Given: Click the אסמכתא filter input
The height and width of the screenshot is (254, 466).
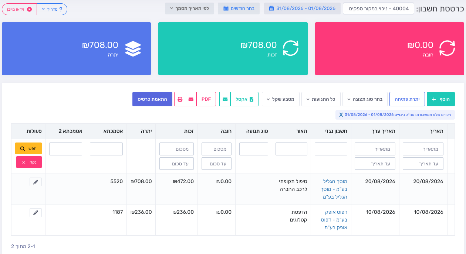Looking at the screenshot, I should [x=106, y=149].
